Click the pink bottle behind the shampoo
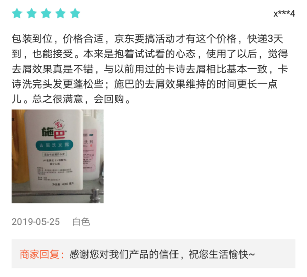Image resolution: width=307 pixels, height=277 pixels. coord(92,145)
